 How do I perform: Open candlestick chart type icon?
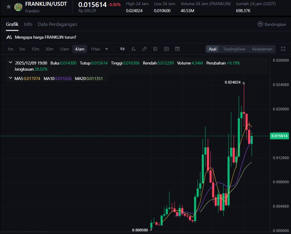point(123,49)
